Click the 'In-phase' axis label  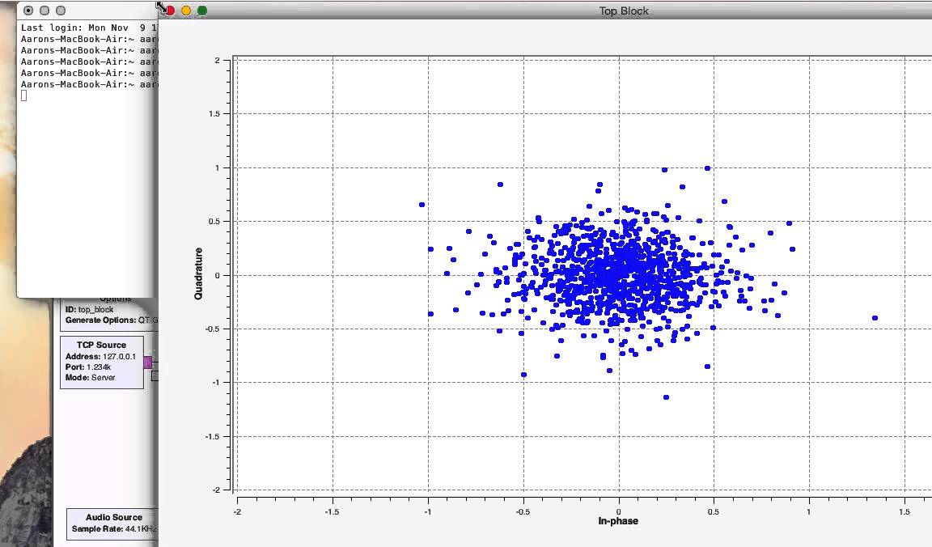(618, 521)
